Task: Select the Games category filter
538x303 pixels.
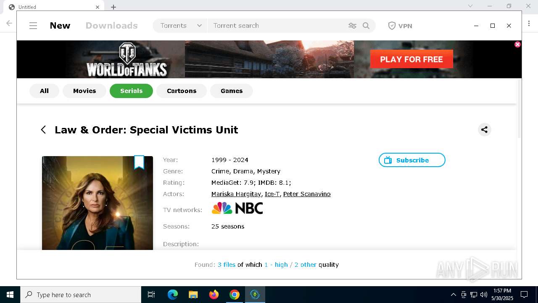Action: pyautogui.click(x=232, y=91)
